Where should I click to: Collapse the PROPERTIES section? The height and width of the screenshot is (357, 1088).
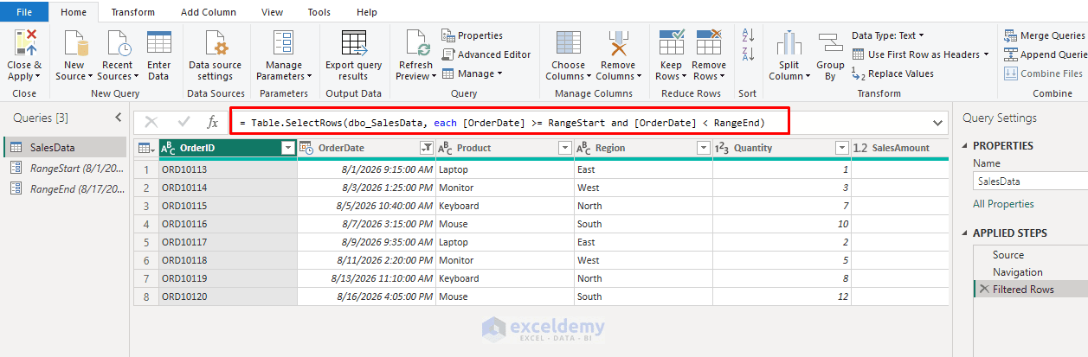point(965,146)
